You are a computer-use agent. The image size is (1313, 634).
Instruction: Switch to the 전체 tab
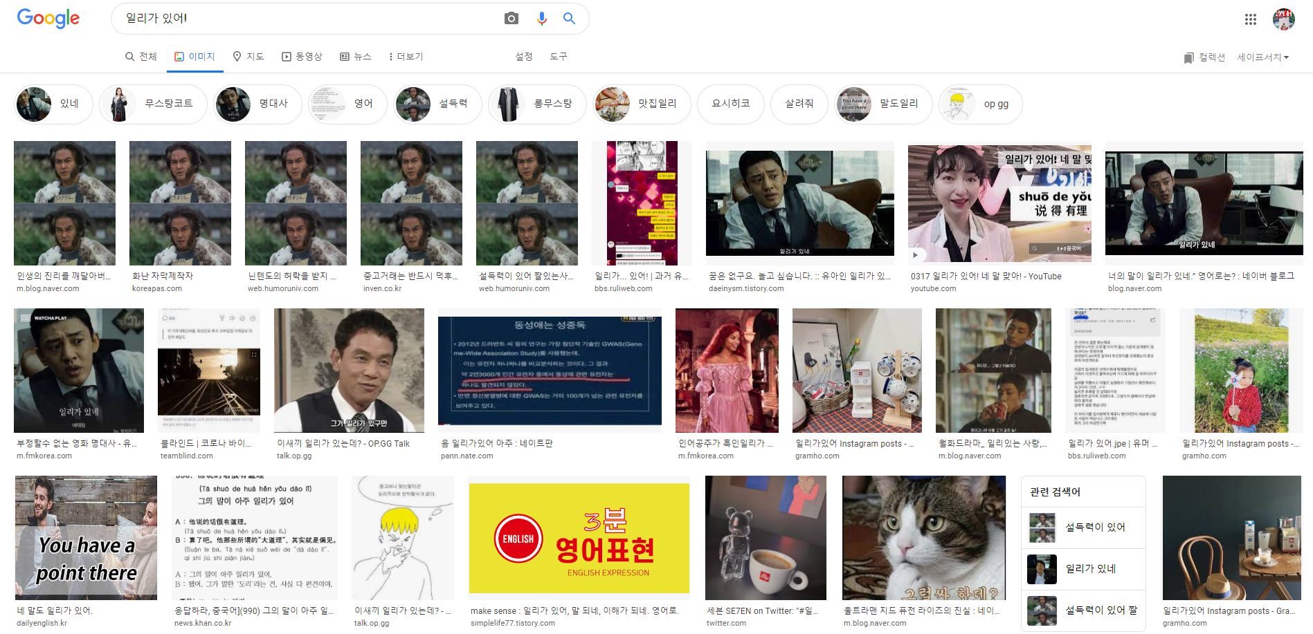pos(141,57)
